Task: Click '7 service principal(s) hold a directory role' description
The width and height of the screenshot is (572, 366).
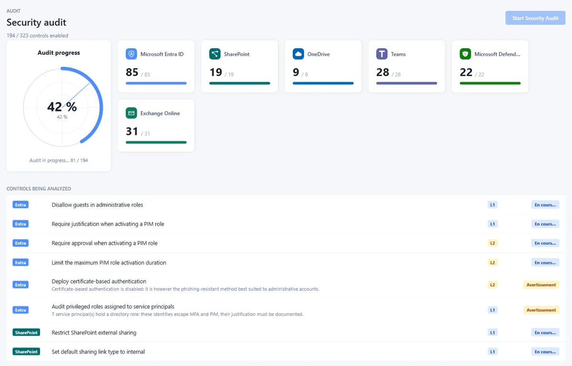Action: click(x=177, y=314)
